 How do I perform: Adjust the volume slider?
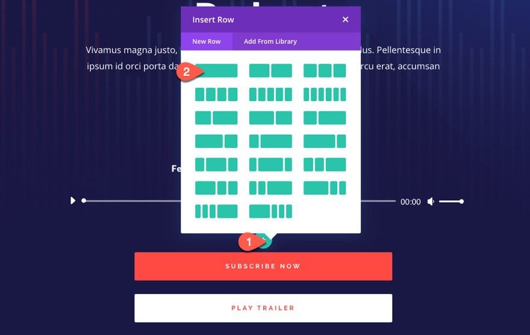(x=450, y=201)
